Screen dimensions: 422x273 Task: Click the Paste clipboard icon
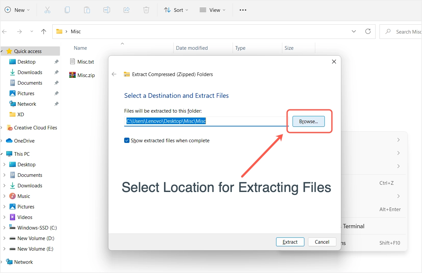pyautogui.click(x=87, y=10)
